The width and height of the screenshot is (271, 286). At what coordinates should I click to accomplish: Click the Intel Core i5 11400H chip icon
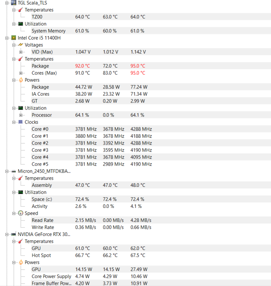[x=14, y=38]
